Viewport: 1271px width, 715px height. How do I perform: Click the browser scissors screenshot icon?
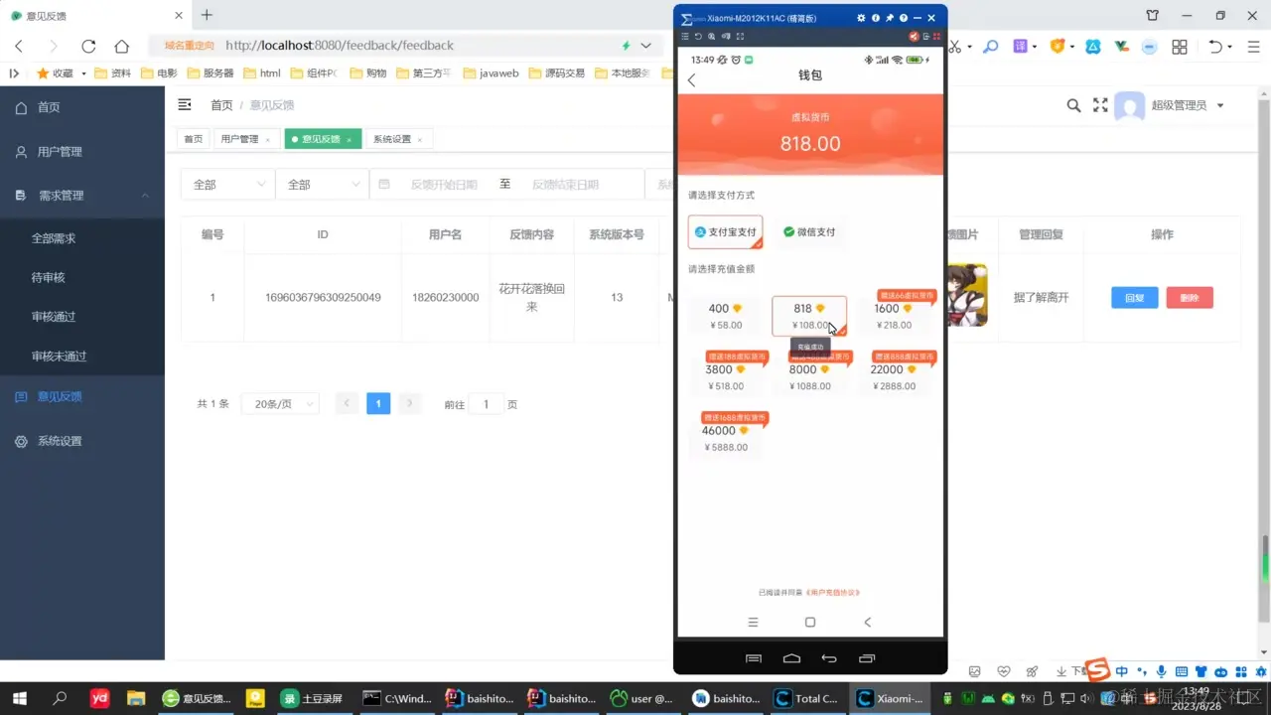pyautogui.click(x=955, y=46)
